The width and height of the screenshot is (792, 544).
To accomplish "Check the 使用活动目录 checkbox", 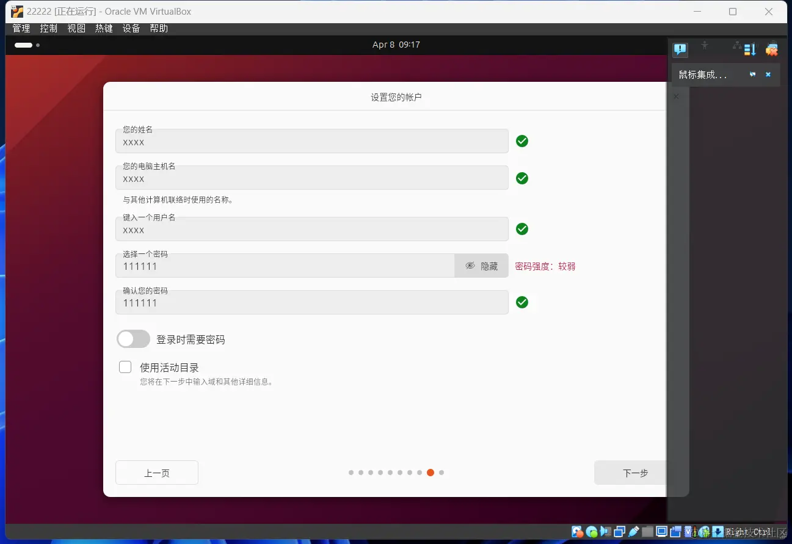I will point(125,367).
